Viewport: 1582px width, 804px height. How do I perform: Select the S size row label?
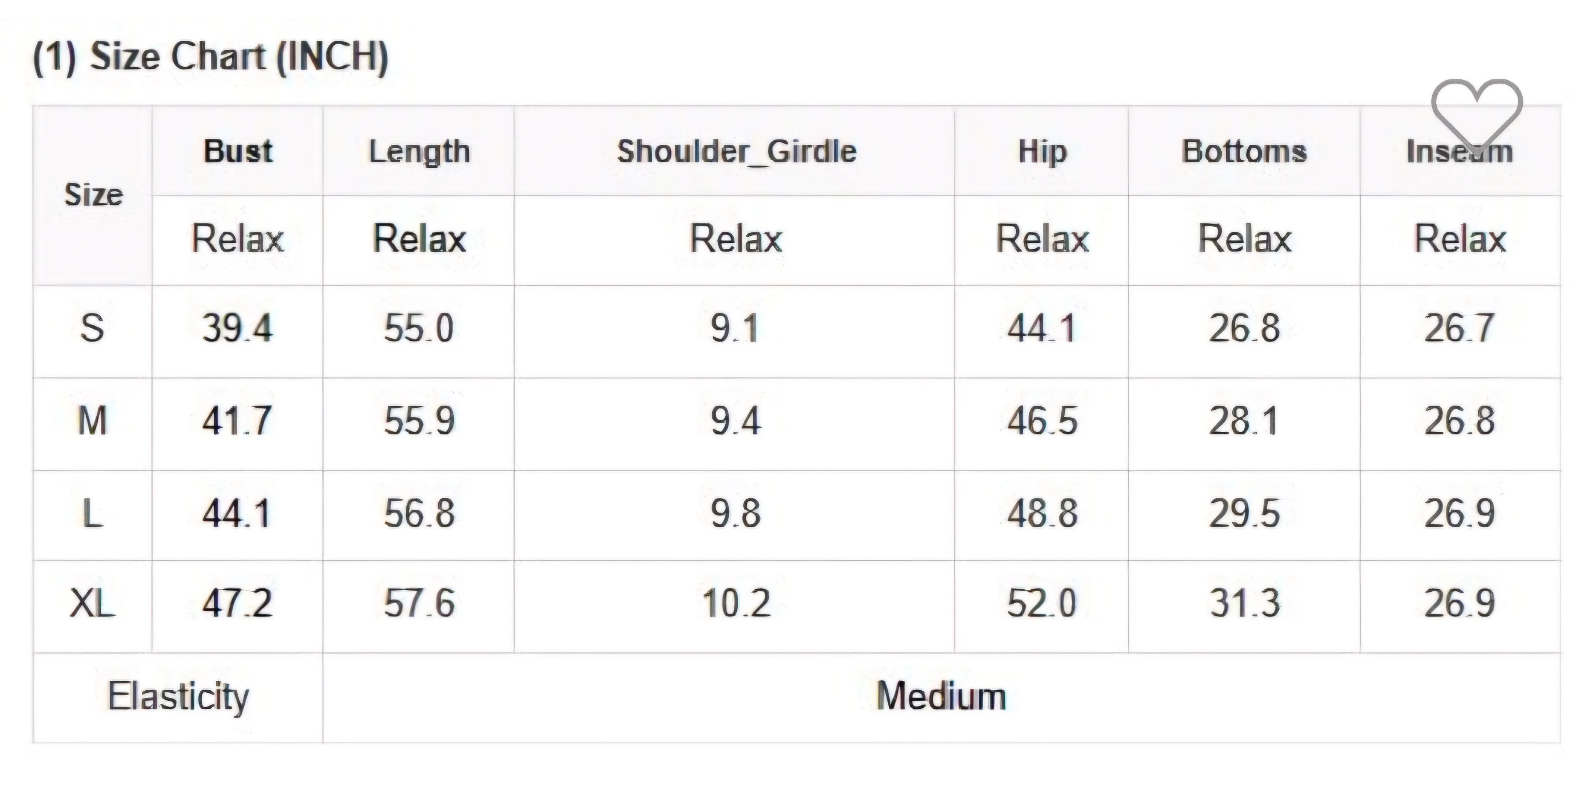pos(92,328)
